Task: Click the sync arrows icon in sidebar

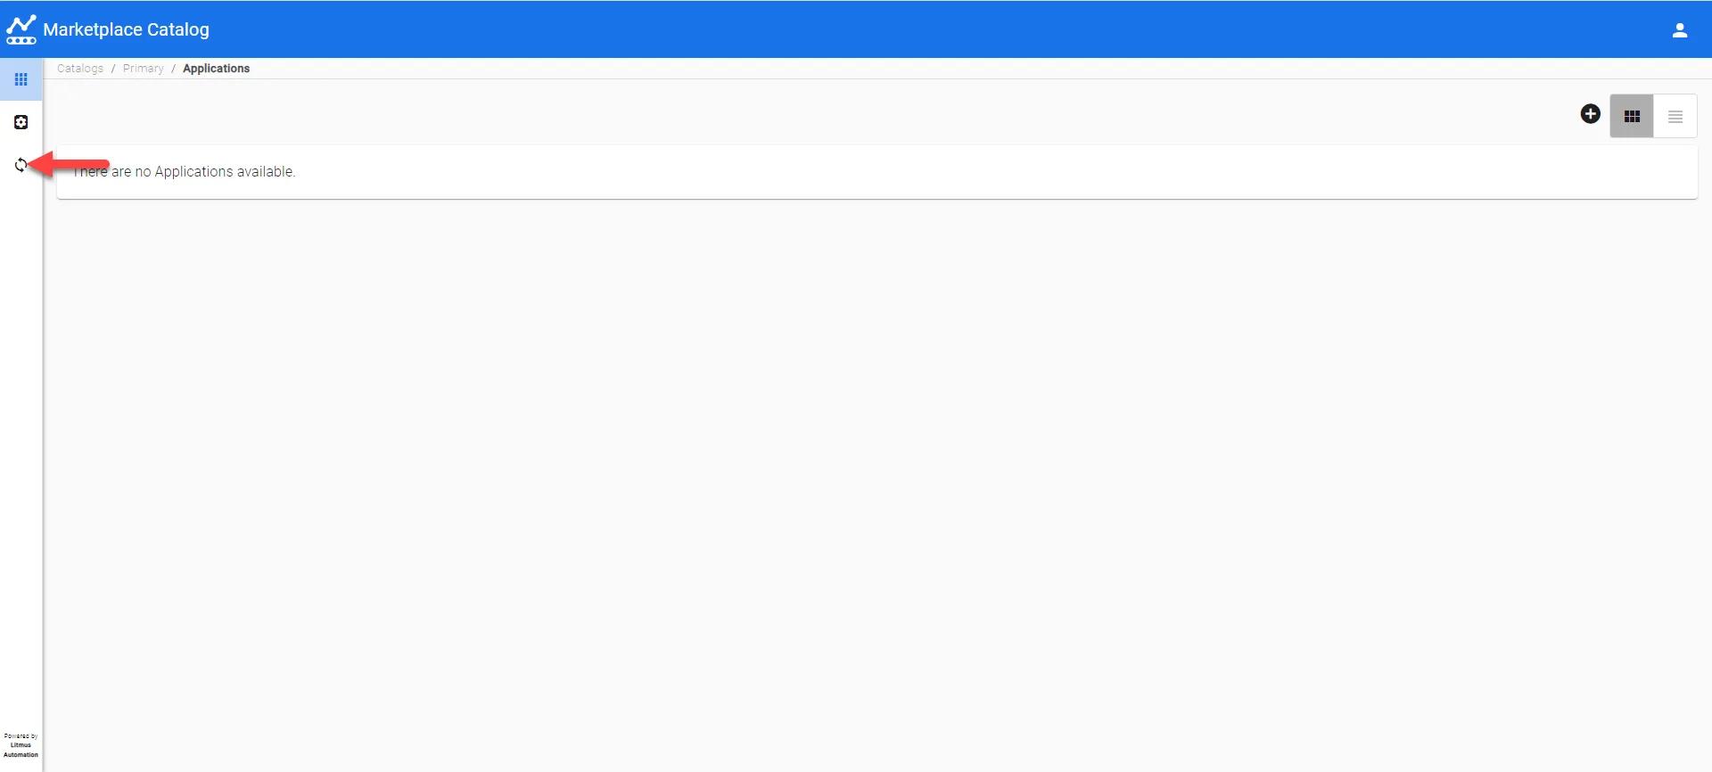Action: click(x=21, y=165)
